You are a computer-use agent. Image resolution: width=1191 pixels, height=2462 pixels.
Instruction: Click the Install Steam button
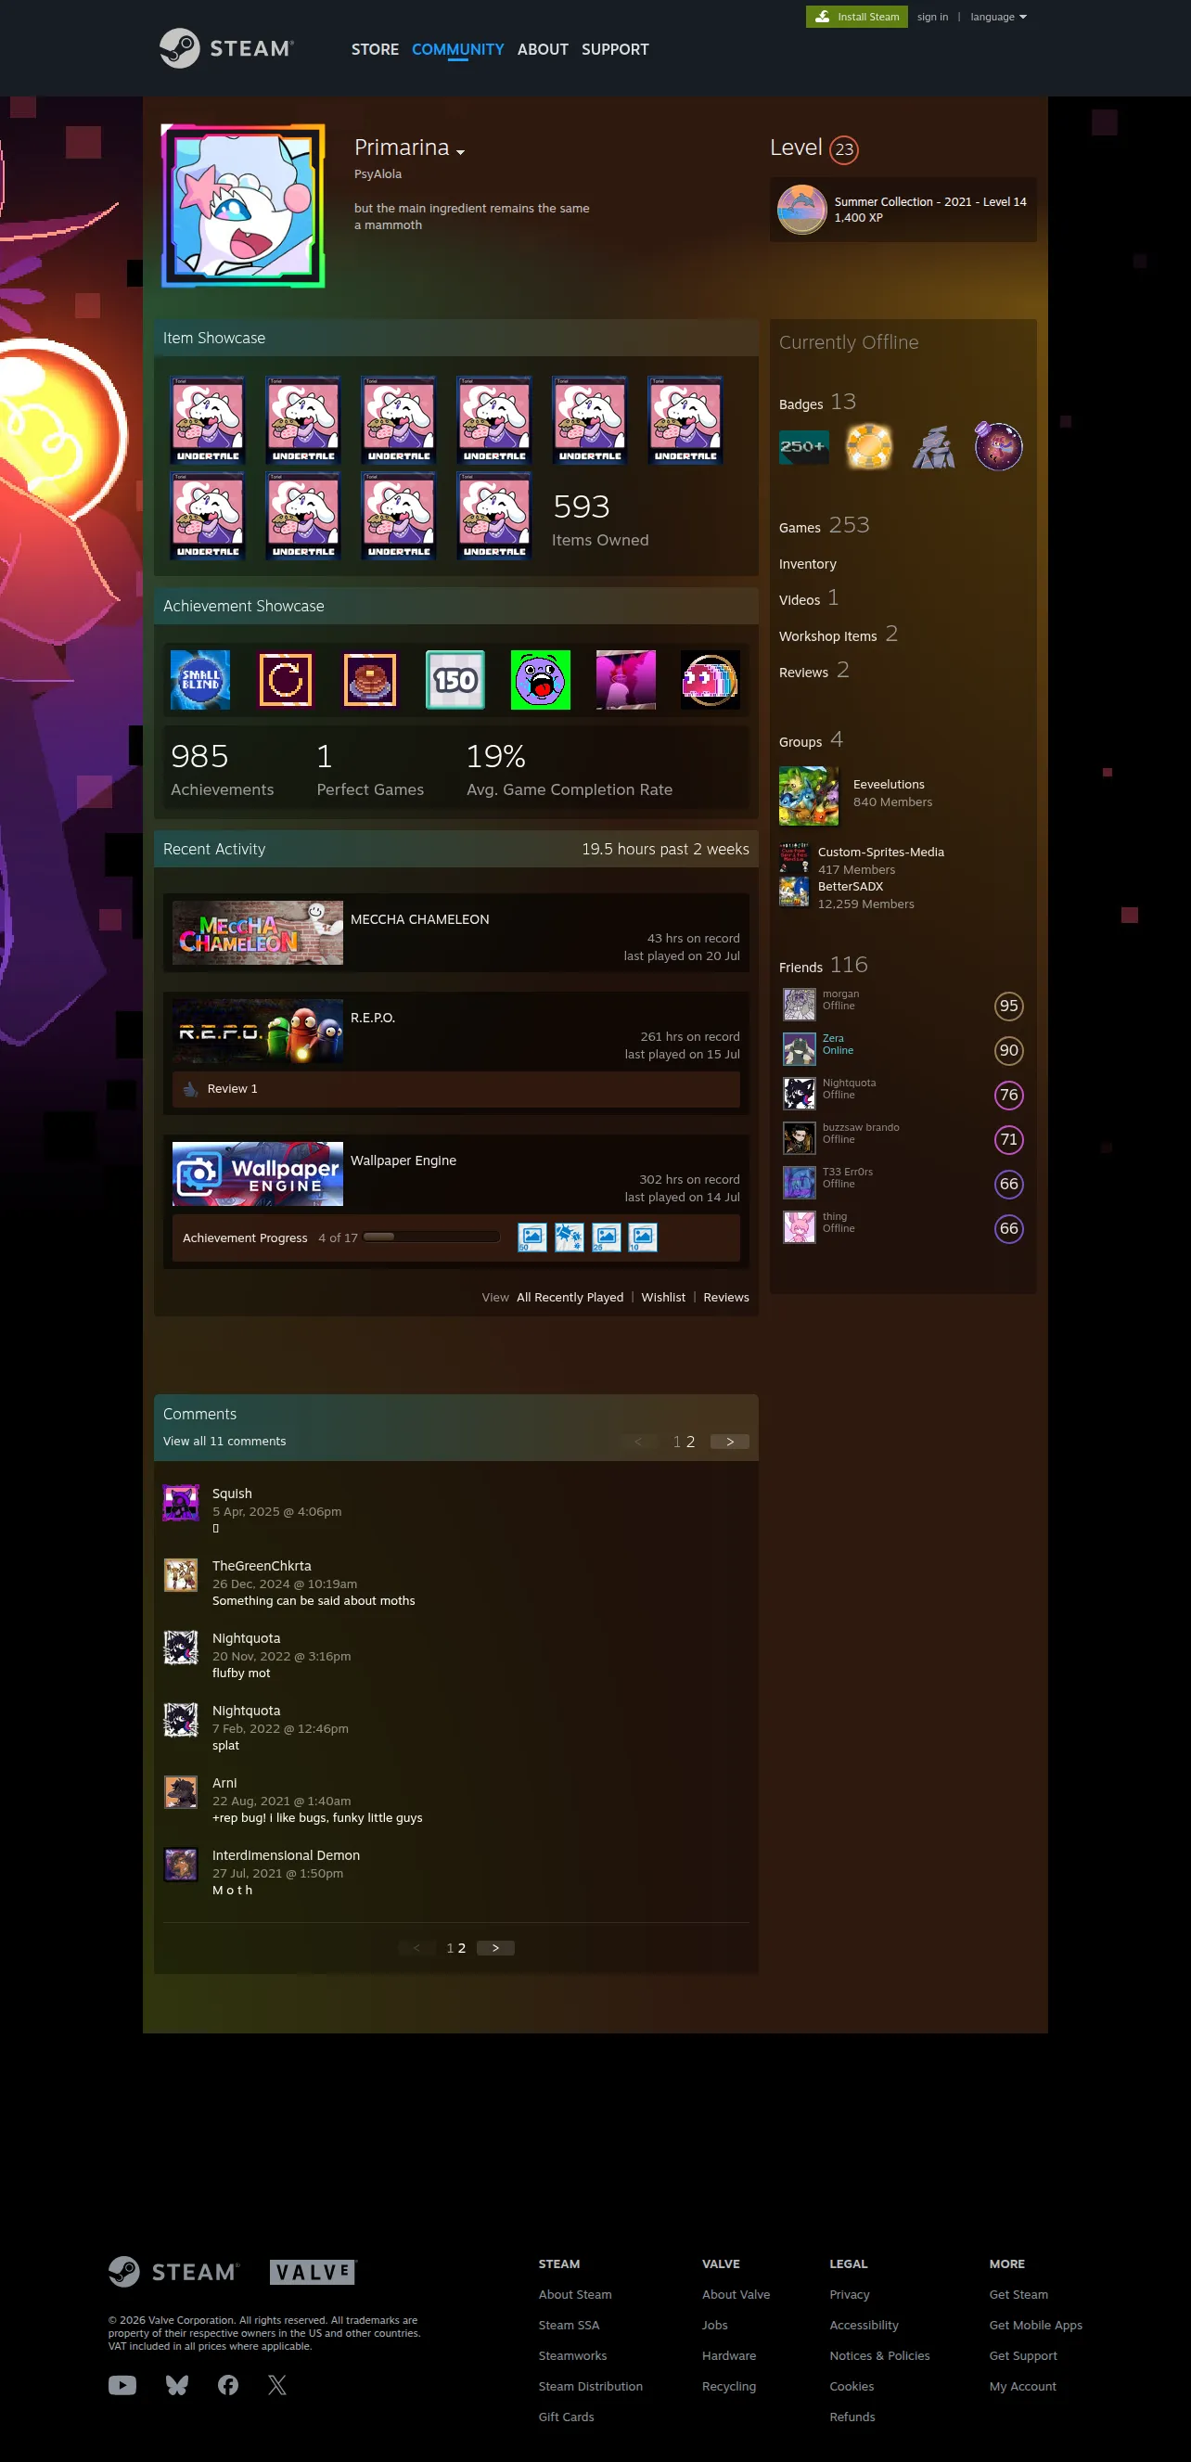point(857,18)
